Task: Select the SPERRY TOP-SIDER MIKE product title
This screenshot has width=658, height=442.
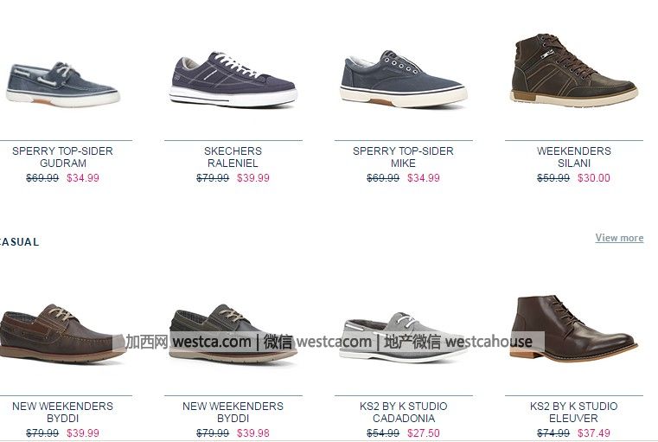Action: pos(403,157)
